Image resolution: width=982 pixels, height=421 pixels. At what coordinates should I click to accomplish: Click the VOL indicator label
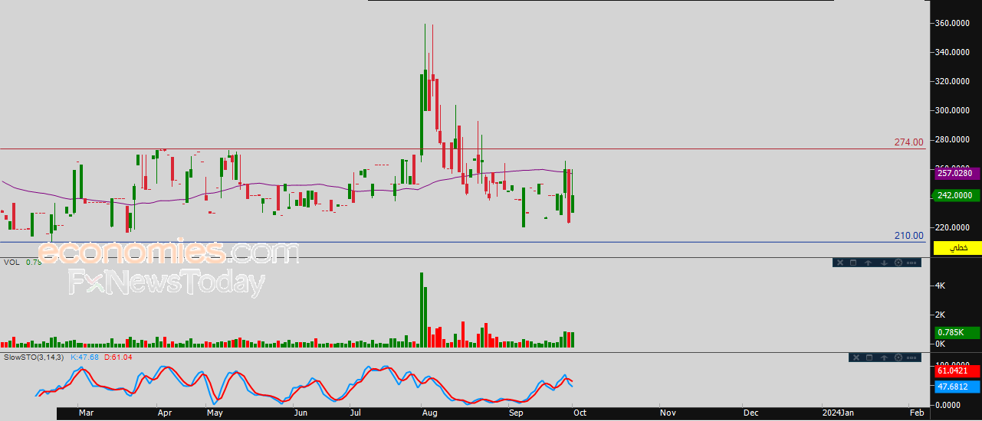click(11, 263)
